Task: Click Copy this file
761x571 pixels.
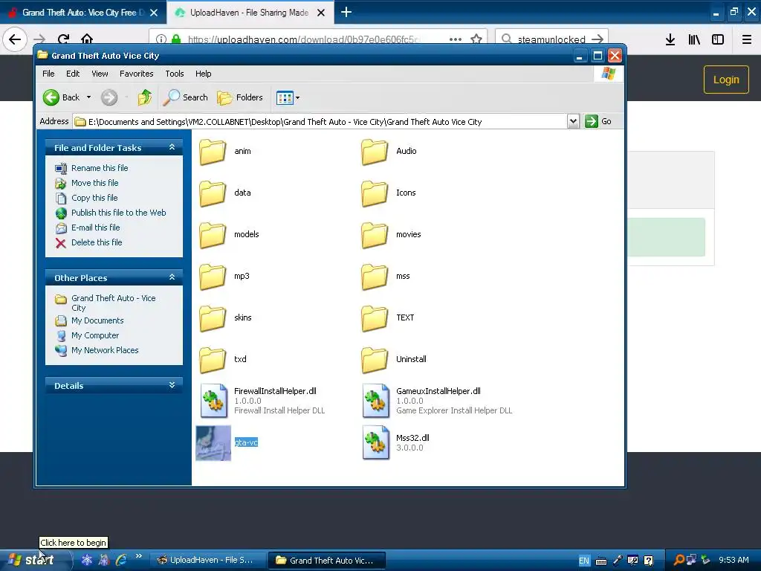Action: pos(94,198)
